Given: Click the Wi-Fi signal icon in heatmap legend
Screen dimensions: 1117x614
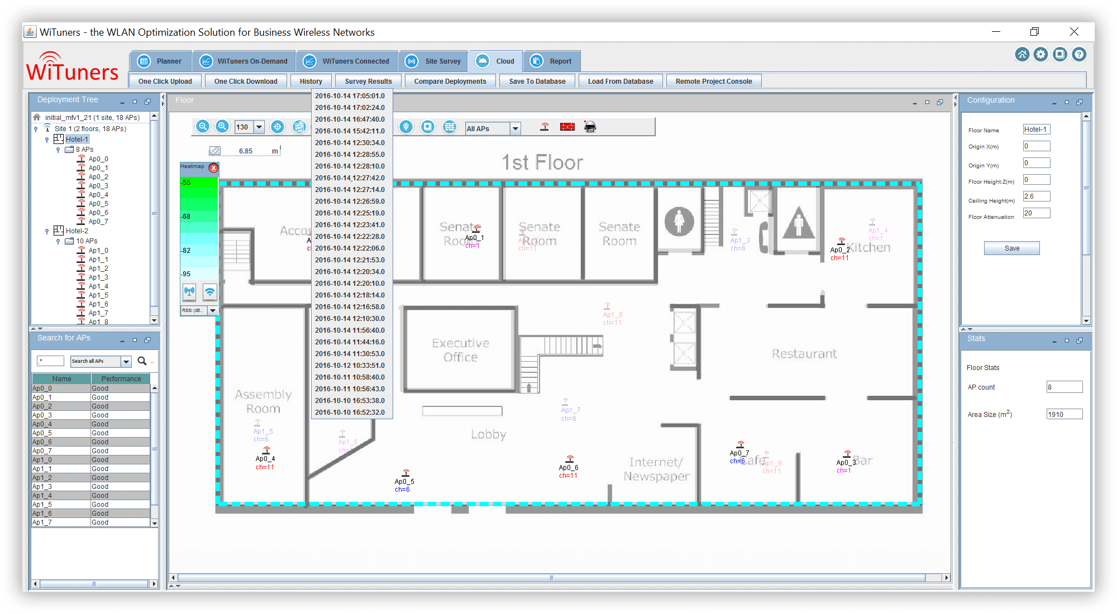Looking at the screenshot, I should pos(209,291).
